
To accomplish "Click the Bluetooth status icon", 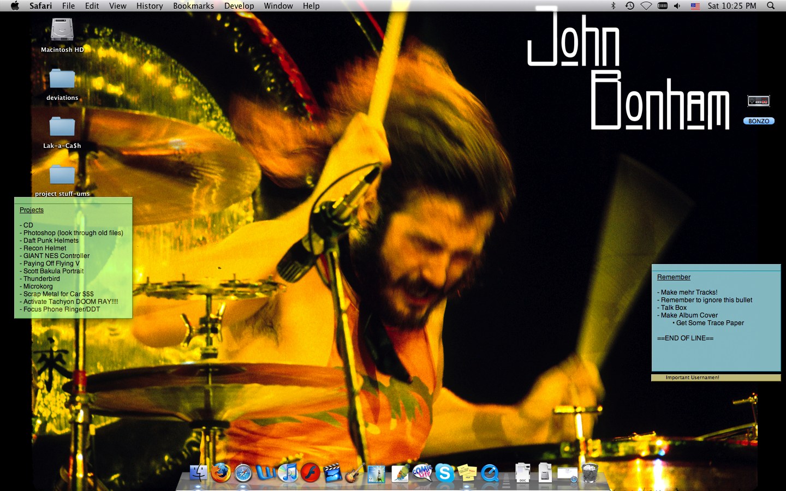I will [x=613, y=6].
